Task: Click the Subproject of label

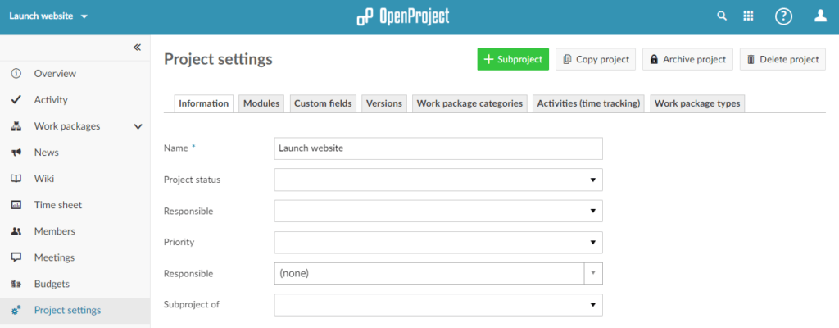Action: tap(192, 304)
